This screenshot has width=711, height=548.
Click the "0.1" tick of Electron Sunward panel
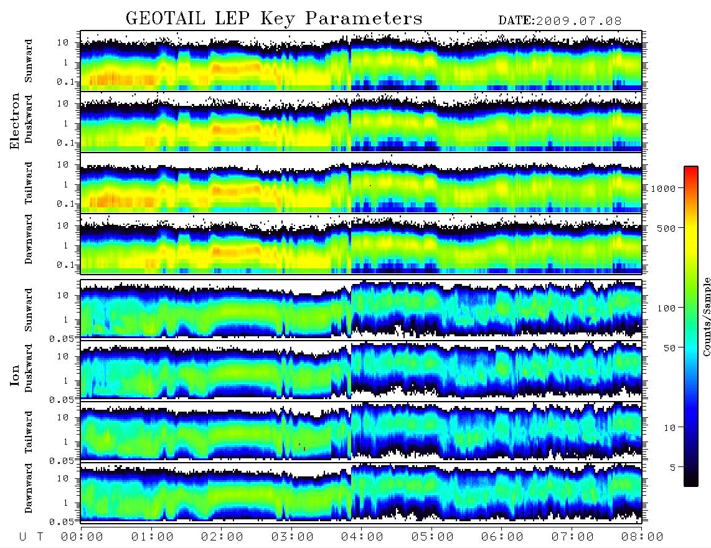point(65,82)
